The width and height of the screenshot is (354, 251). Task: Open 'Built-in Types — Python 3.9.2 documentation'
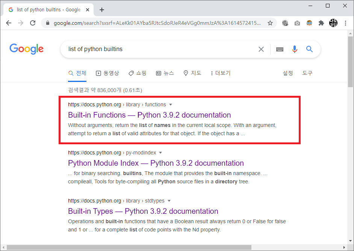point(143,211)
